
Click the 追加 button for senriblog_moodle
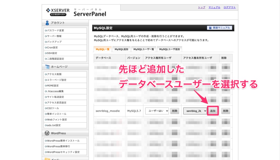213,111
